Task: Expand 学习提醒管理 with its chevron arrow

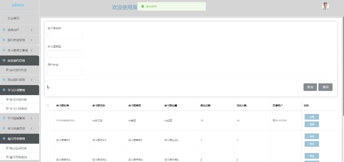Action: 32,118
